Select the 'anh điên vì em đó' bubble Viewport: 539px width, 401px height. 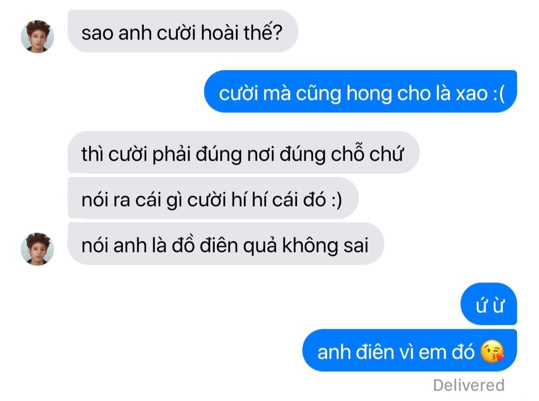pyautogui.click(x=410, y=350)
